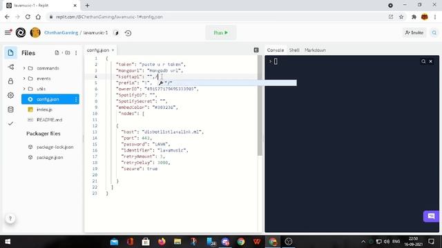Open the browser extensions puzzle icon
This screenshot has width=442, height=248.
click(x=414, y=17)
